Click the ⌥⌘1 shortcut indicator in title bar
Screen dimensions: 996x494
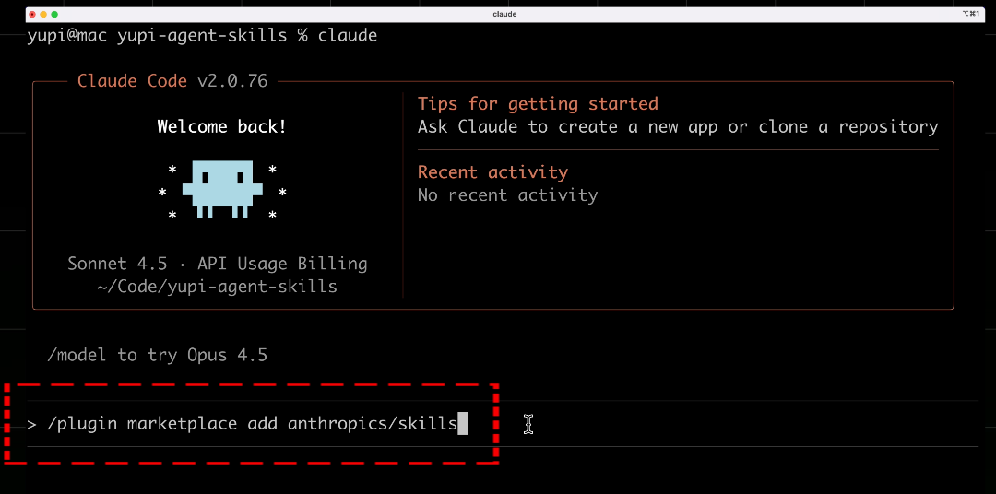(x=969, y=14)
